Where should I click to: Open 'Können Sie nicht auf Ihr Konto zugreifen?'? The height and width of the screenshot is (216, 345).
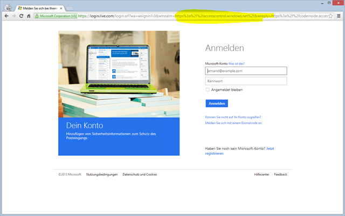click(233, 117)
